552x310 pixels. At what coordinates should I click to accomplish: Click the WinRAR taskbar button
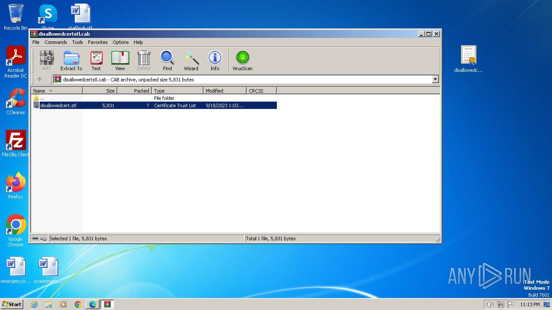(x=107, y=304)
